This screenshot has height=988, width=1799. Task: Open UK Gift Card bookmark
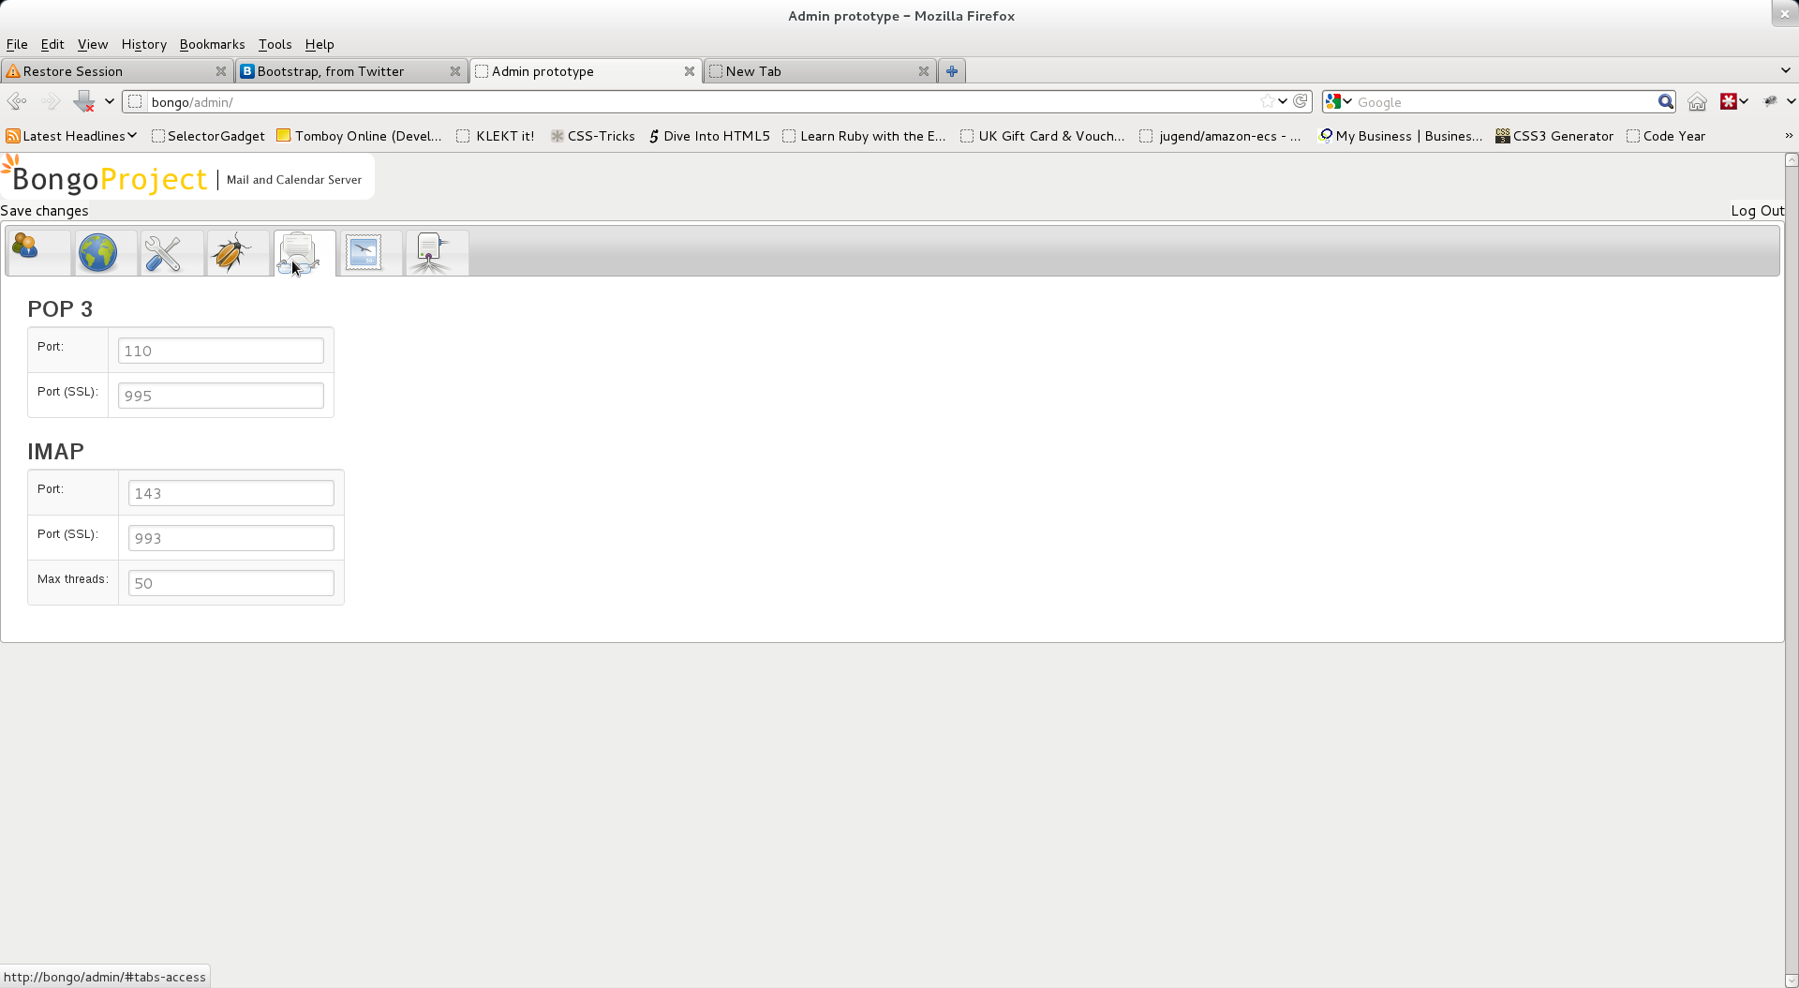pyautogui.click(x=1043, y=136)
